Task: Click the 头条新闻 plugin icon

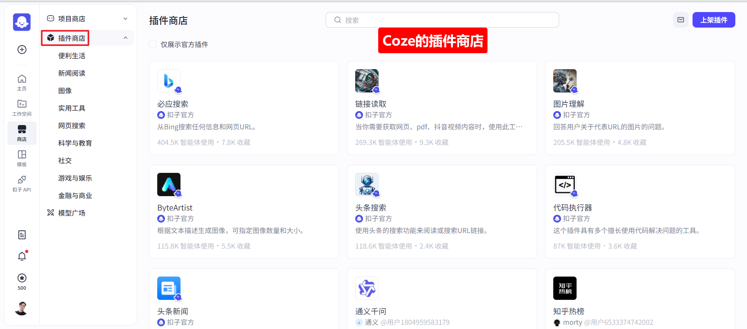Action: click(x=169, y=288)
